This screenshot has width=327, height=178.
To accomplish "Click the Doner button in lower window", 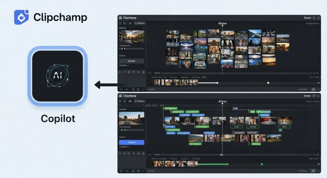I will [x=308, y=96].
